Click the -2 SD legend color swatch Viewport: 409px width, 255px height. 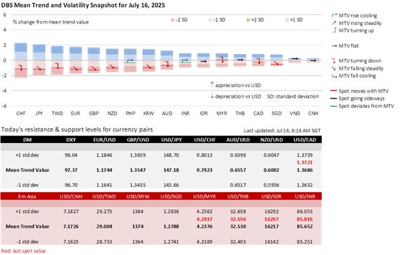(172, 20)
